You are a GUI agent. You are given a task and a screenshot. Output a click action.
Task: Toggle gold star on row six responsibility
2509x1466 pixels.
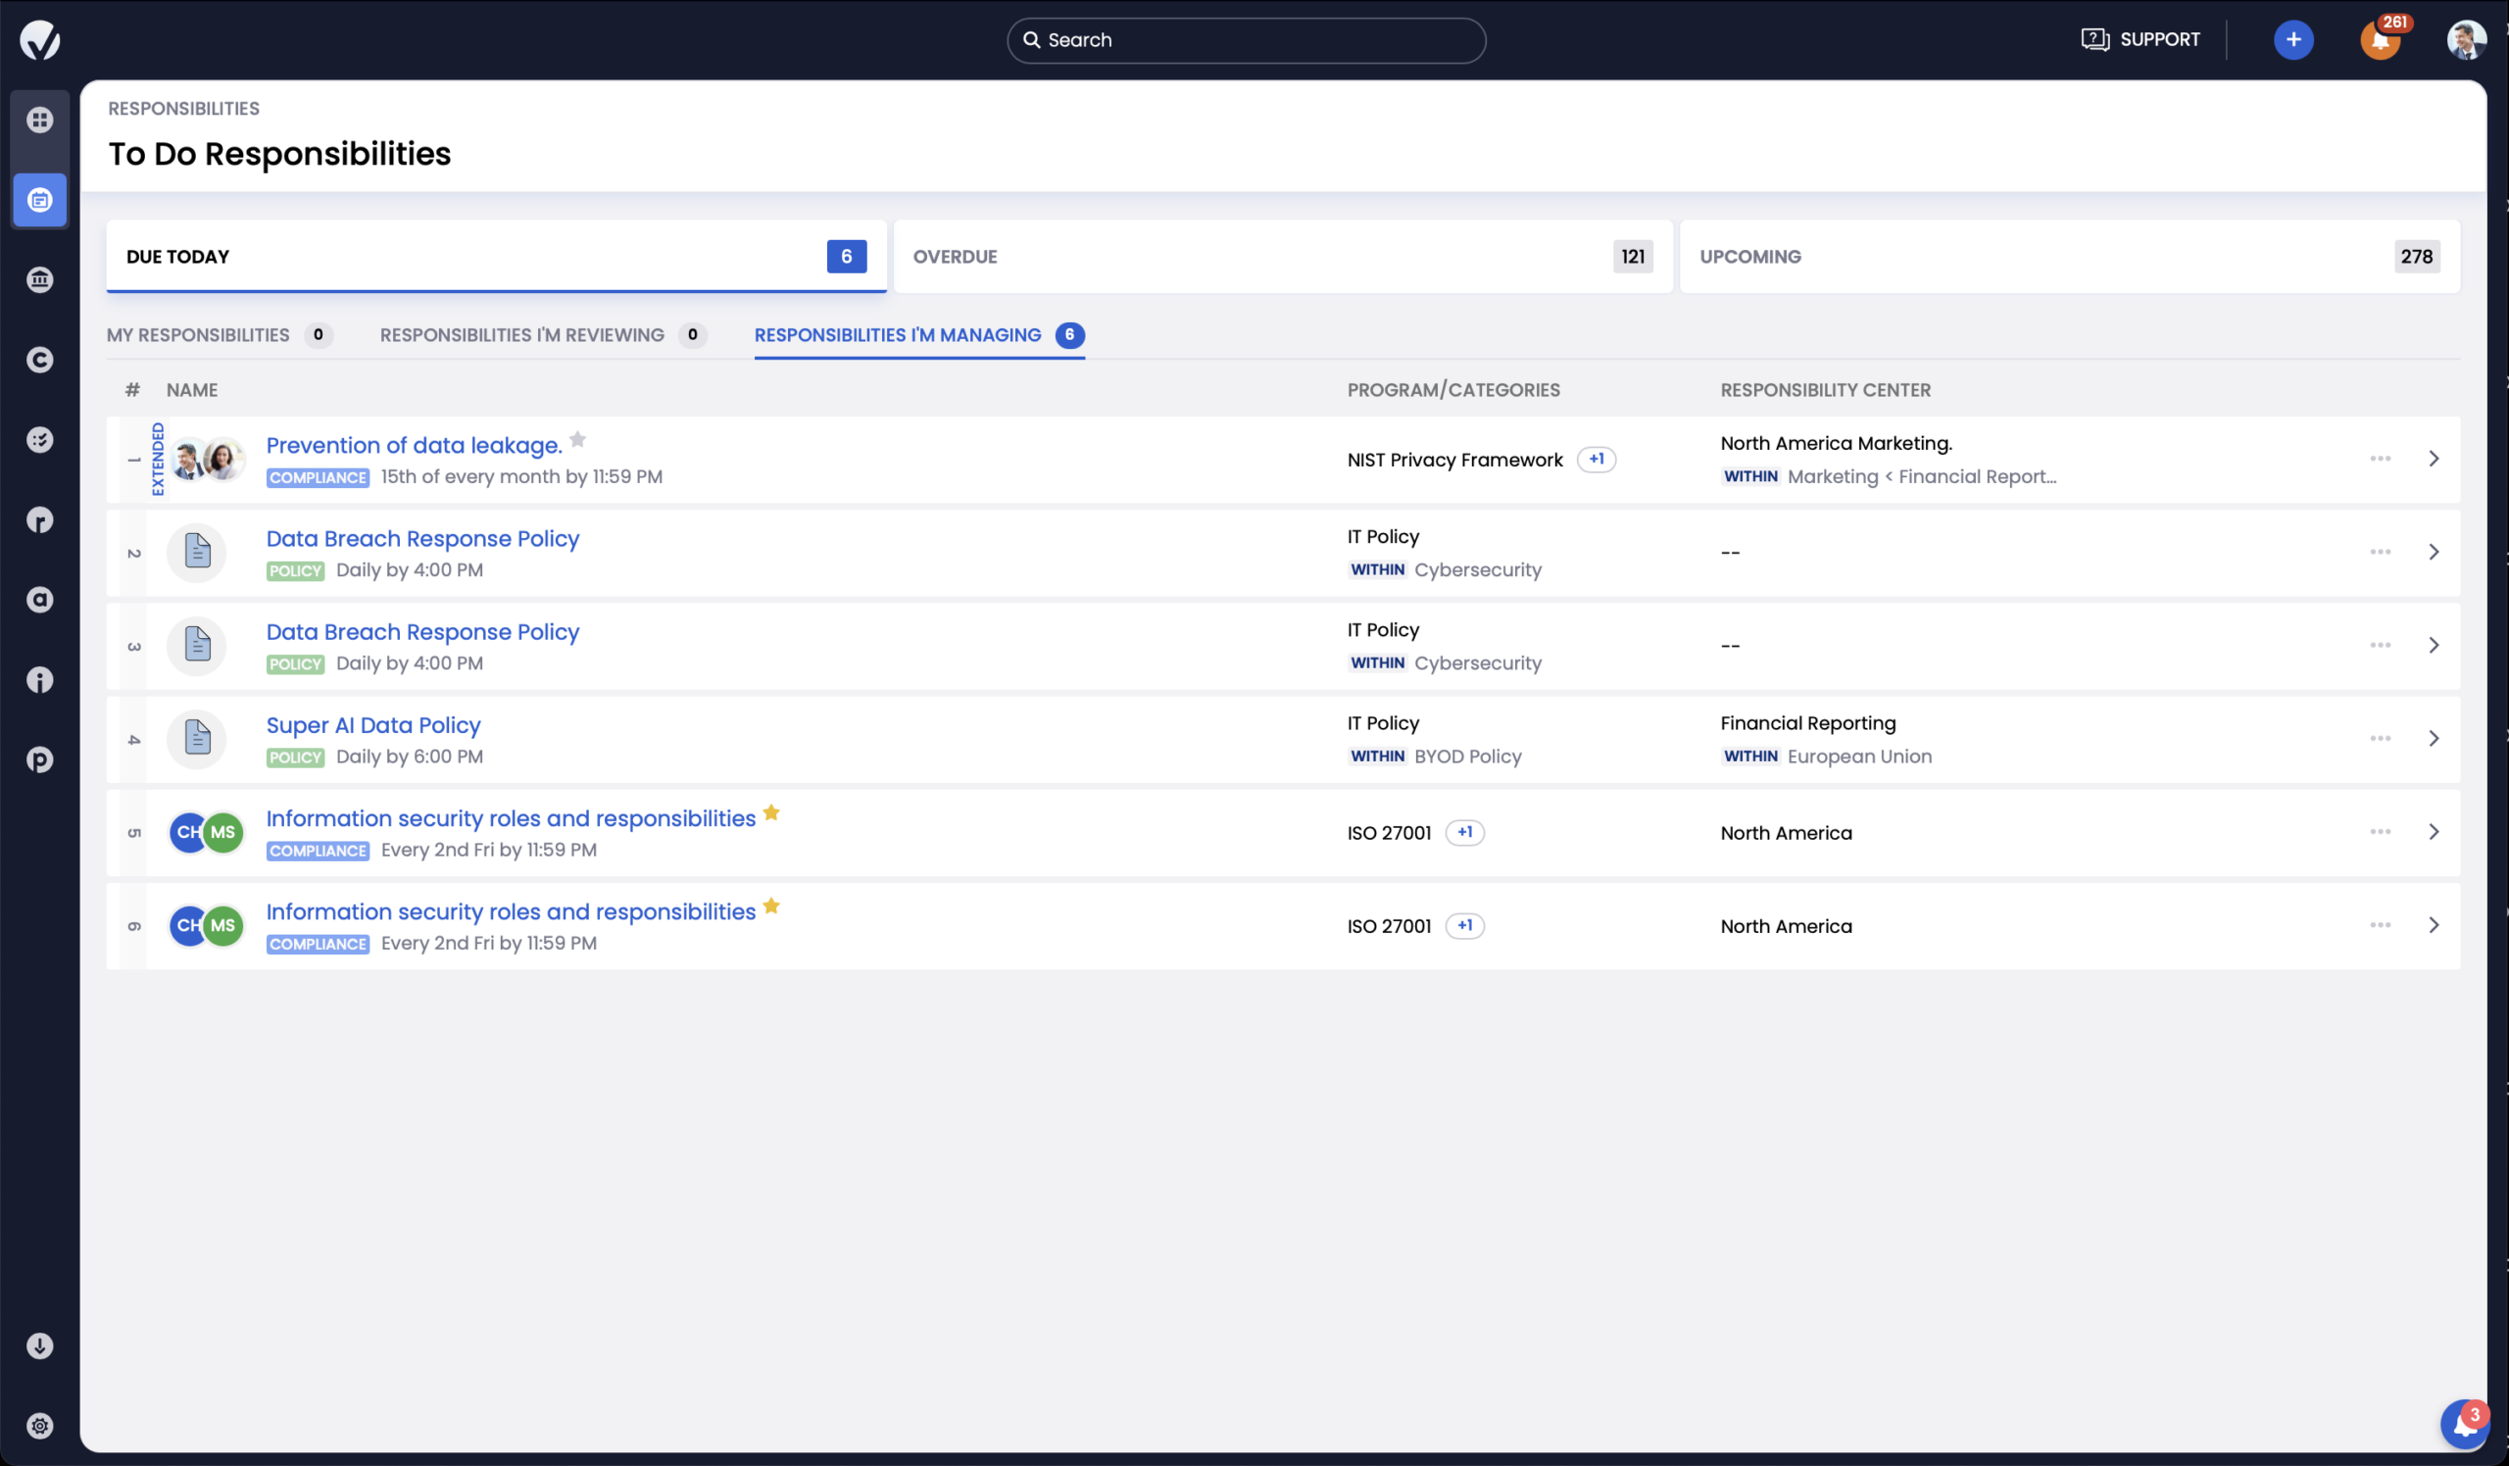pos(771,905)
